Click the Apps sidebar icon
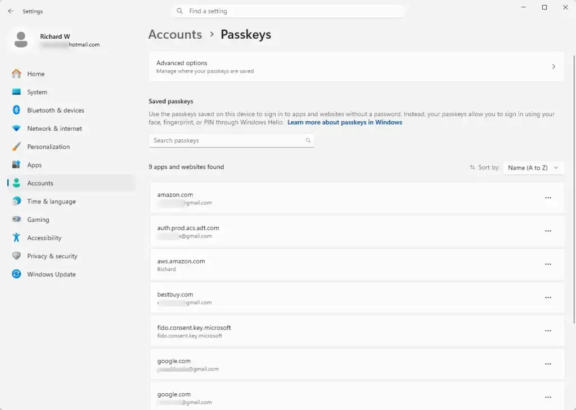 [x=16, y=165]
